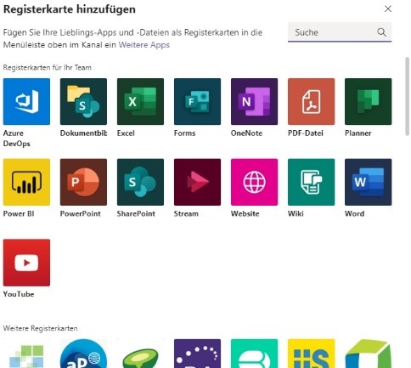Click the magnifying glass search icon

pos(381,32)
